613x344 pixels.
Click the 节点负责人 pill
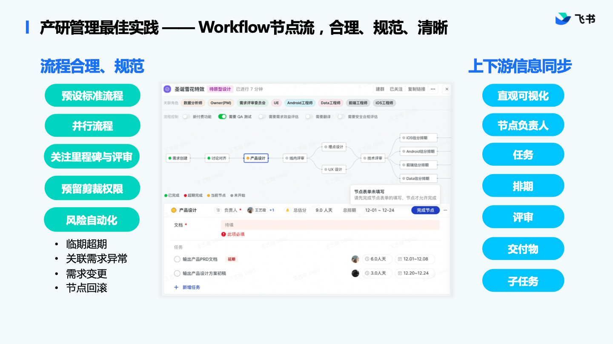tap(523, 125)
